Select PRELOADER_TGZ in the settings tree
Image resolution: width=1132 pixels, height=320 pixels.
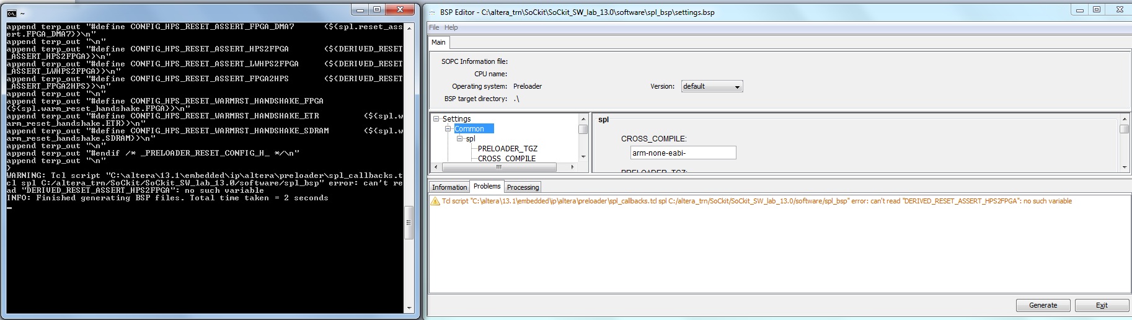pos(507,148)
